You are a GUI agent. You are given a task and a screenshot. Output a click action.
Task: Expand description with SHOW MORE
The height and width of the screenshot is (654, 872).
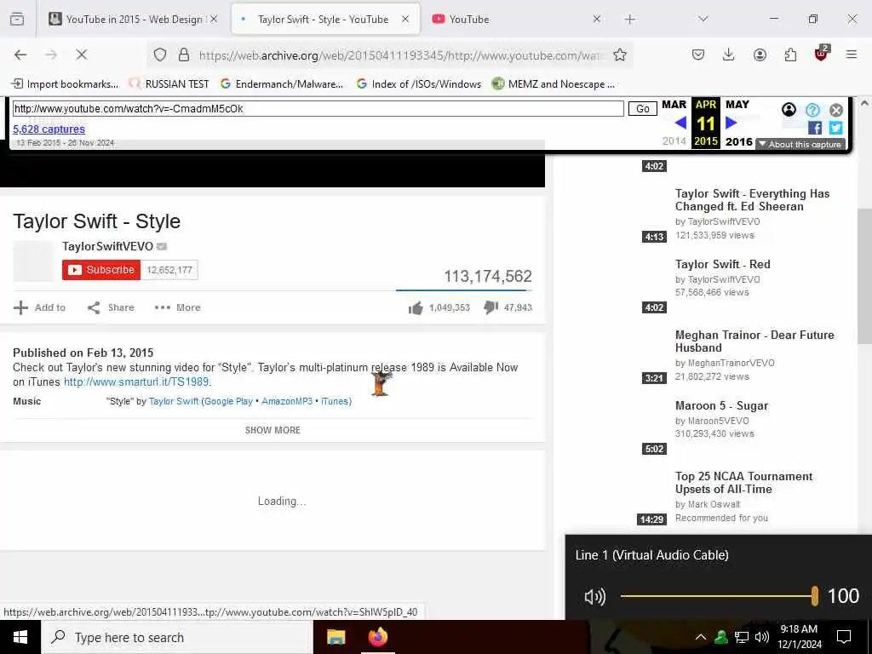pyautogui.click(x=272, y=430)
